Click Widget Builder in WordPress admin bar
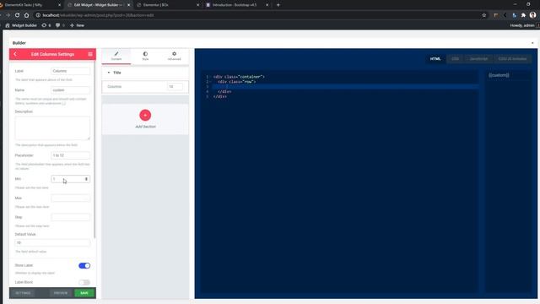This screenshot has width=540, height=304. click(21, 25)
